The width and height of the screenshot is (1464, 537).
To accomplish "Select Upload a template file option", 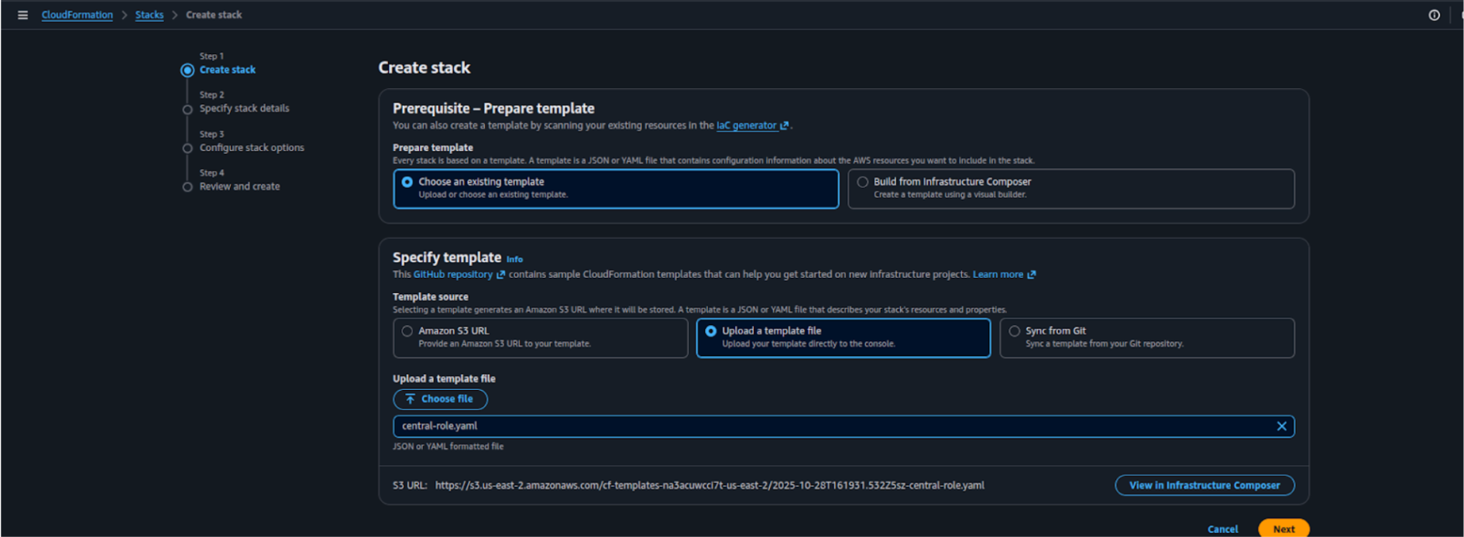I will click(x=710, y=331).
